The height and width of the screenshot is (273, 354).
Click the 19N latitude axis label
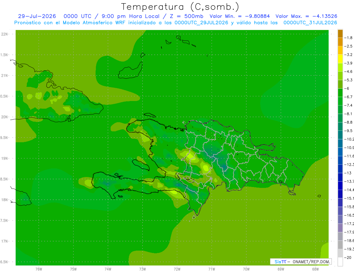click(x=5, y=158)
